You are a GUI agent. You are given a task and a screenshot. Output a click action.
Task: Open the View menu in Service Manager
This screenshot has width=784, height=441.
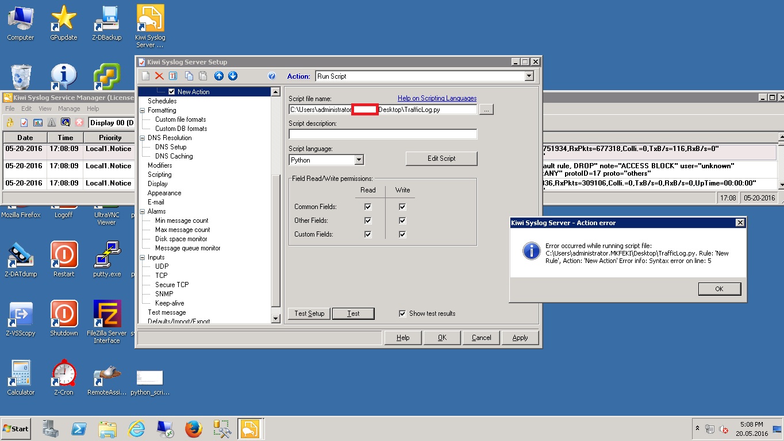tap(45, 109)
